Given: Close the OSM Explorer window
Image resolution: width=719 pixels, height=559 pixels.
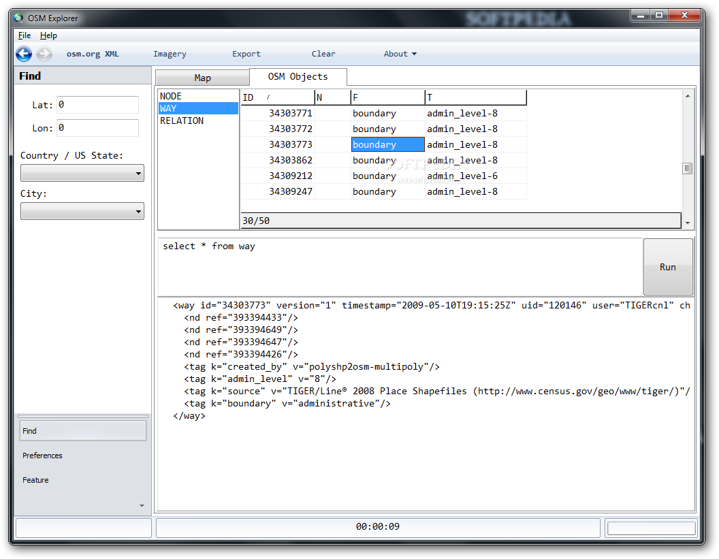Looking at the screenshot, I should tap(684, 16).
